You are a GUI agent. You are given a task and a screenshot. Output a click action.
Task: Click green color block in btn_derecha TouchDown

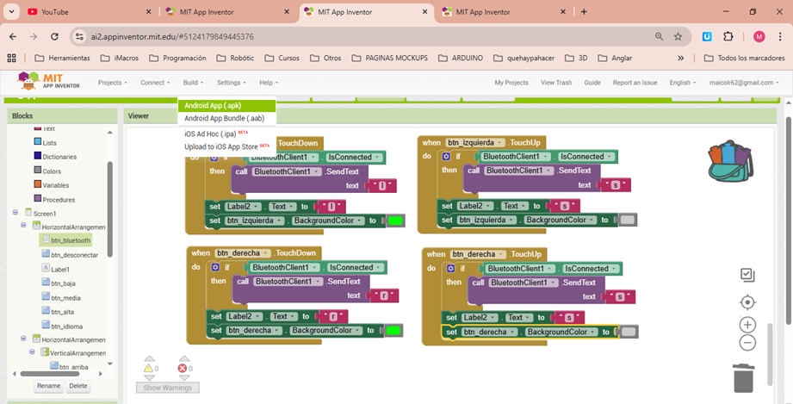coord(393,331)
